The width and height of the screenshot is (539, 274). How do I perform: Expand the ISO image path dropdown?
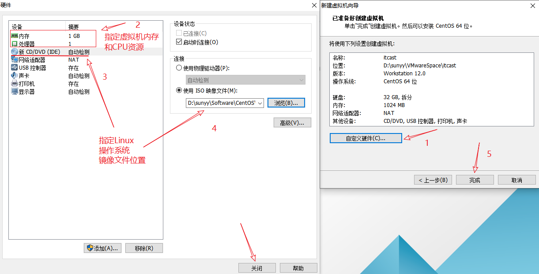[x=260, y=103]
